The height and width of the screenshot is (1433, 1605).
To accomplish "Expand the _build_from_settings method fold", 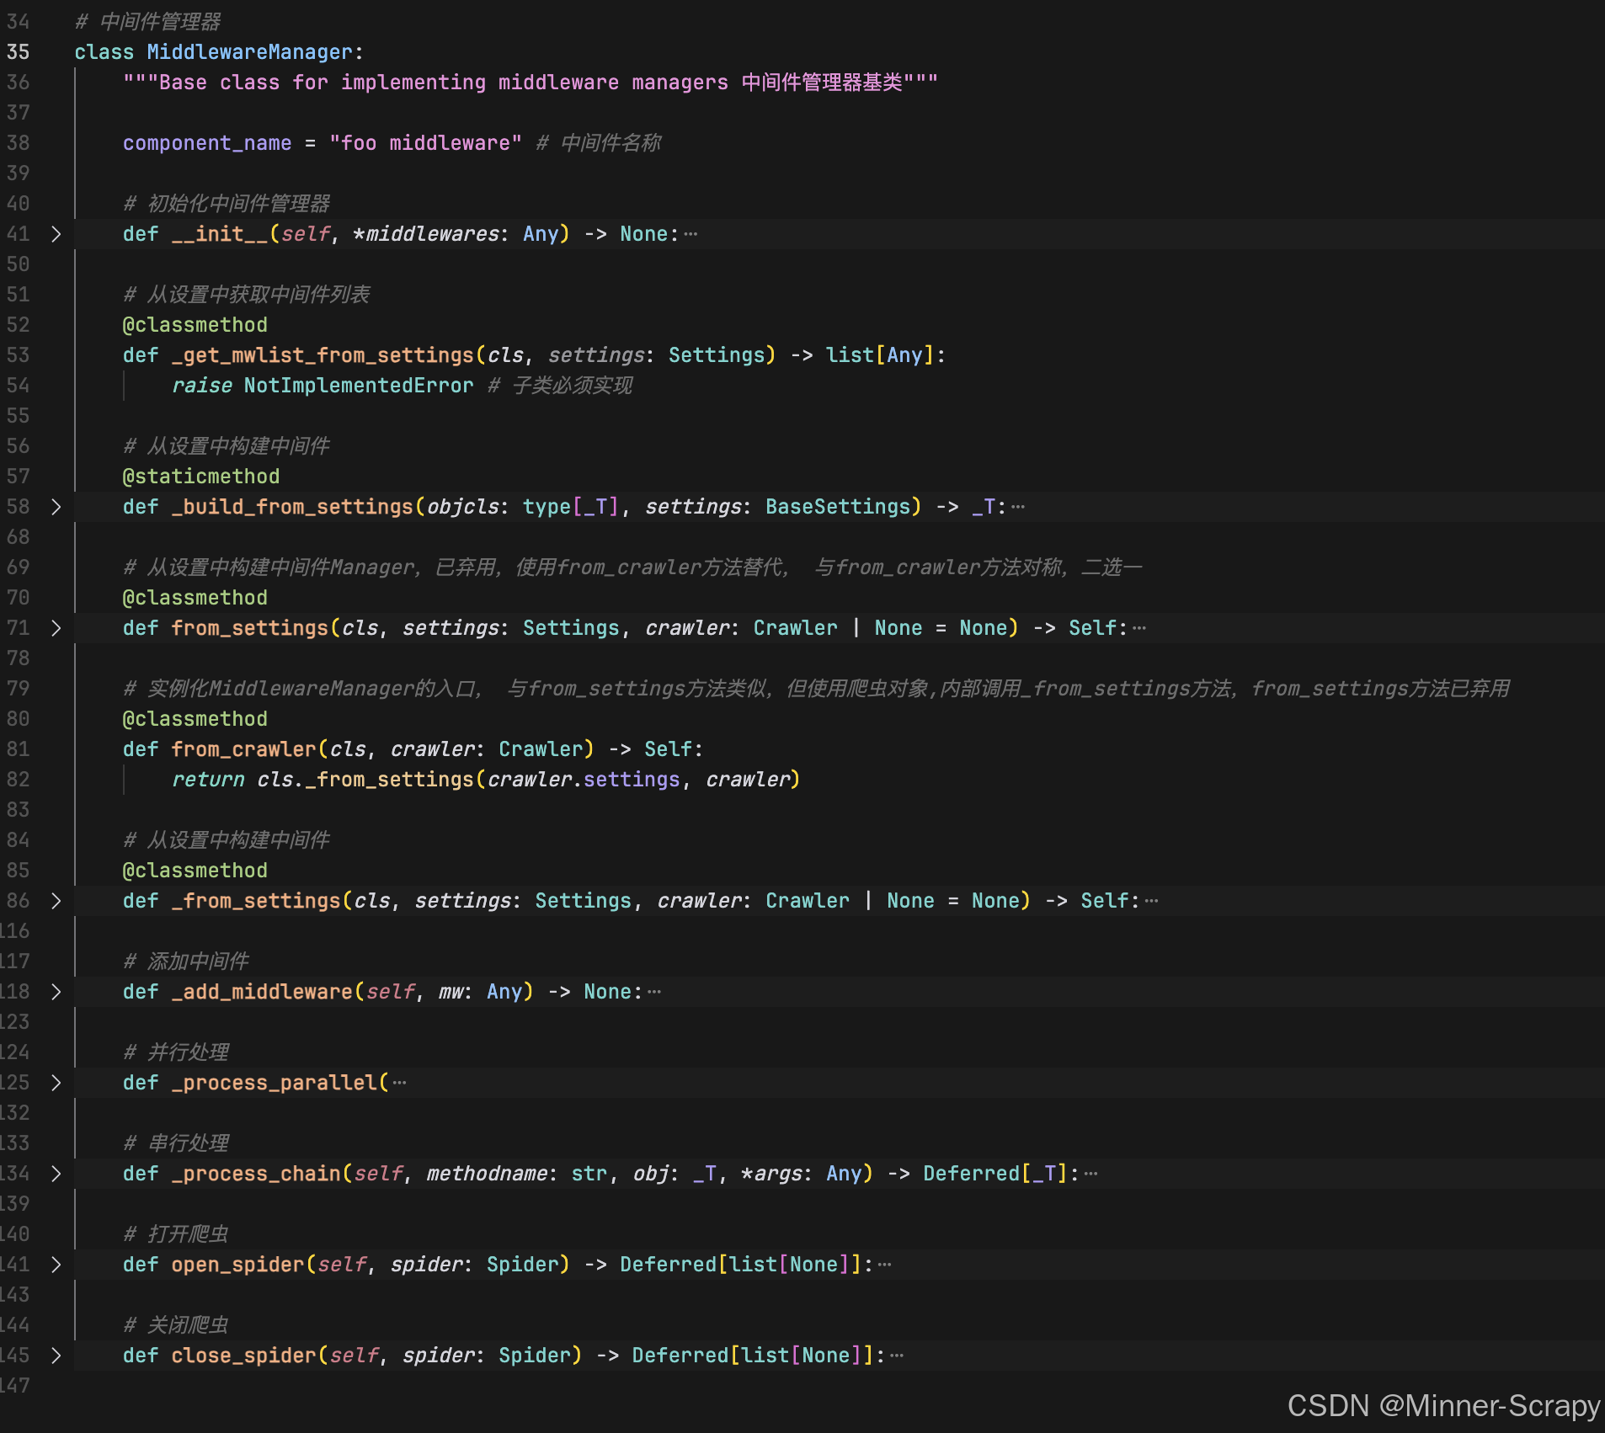I will (x=57, y=506).
